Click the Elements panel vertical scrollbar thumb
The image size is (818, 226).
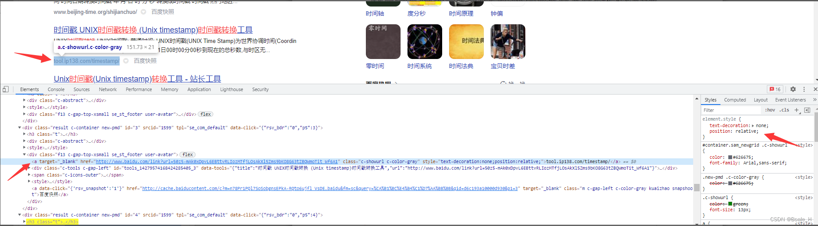click(697, 187)
